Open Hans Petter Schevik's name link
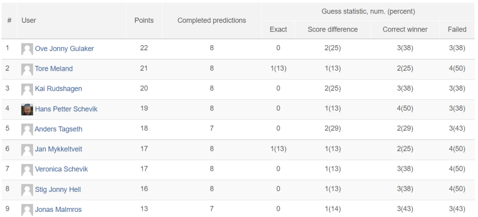Viewport: 478px width, 217px height. [66, 109]
